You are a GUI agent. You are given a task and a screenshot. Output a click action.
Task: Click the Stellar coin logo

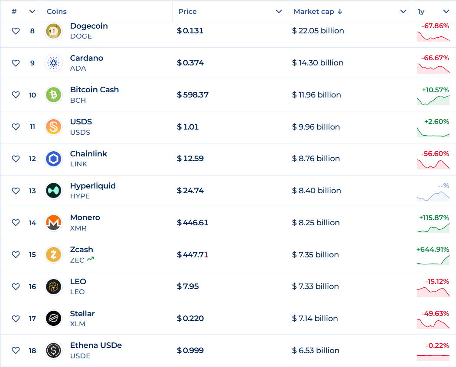(x=54, y=319)
